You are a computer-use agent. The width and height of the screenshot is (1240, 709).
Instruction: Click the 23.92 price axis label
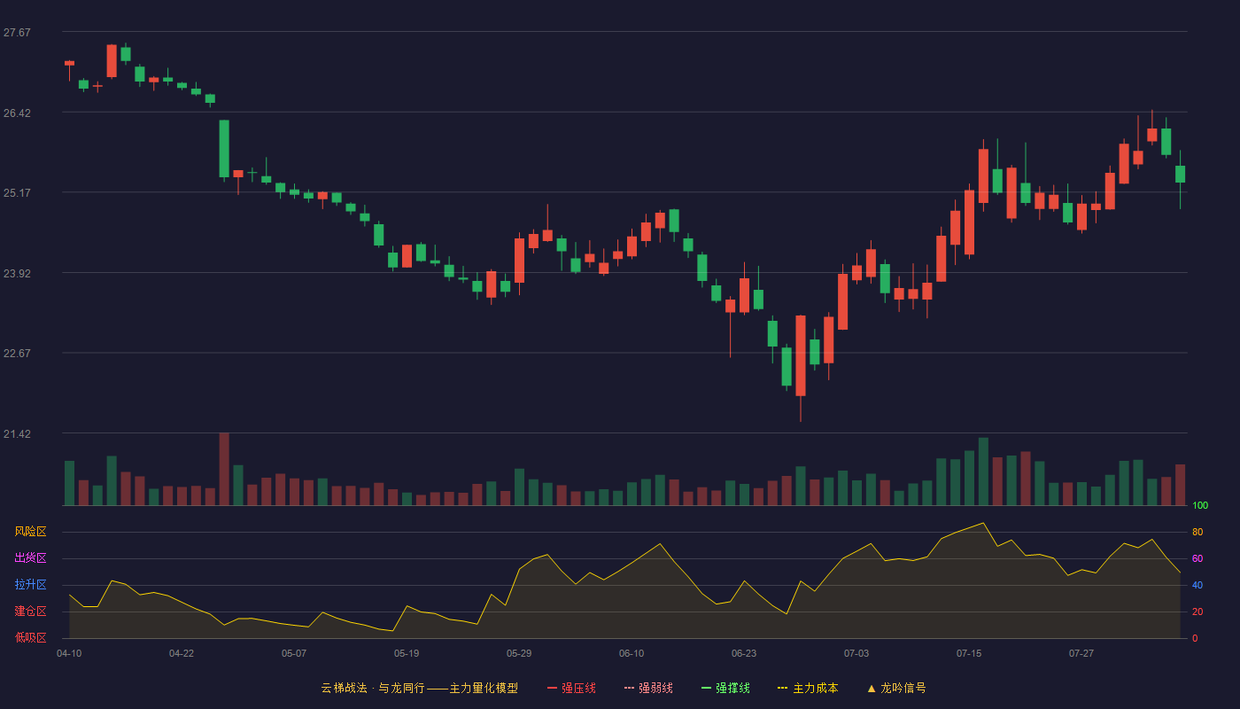17,273
